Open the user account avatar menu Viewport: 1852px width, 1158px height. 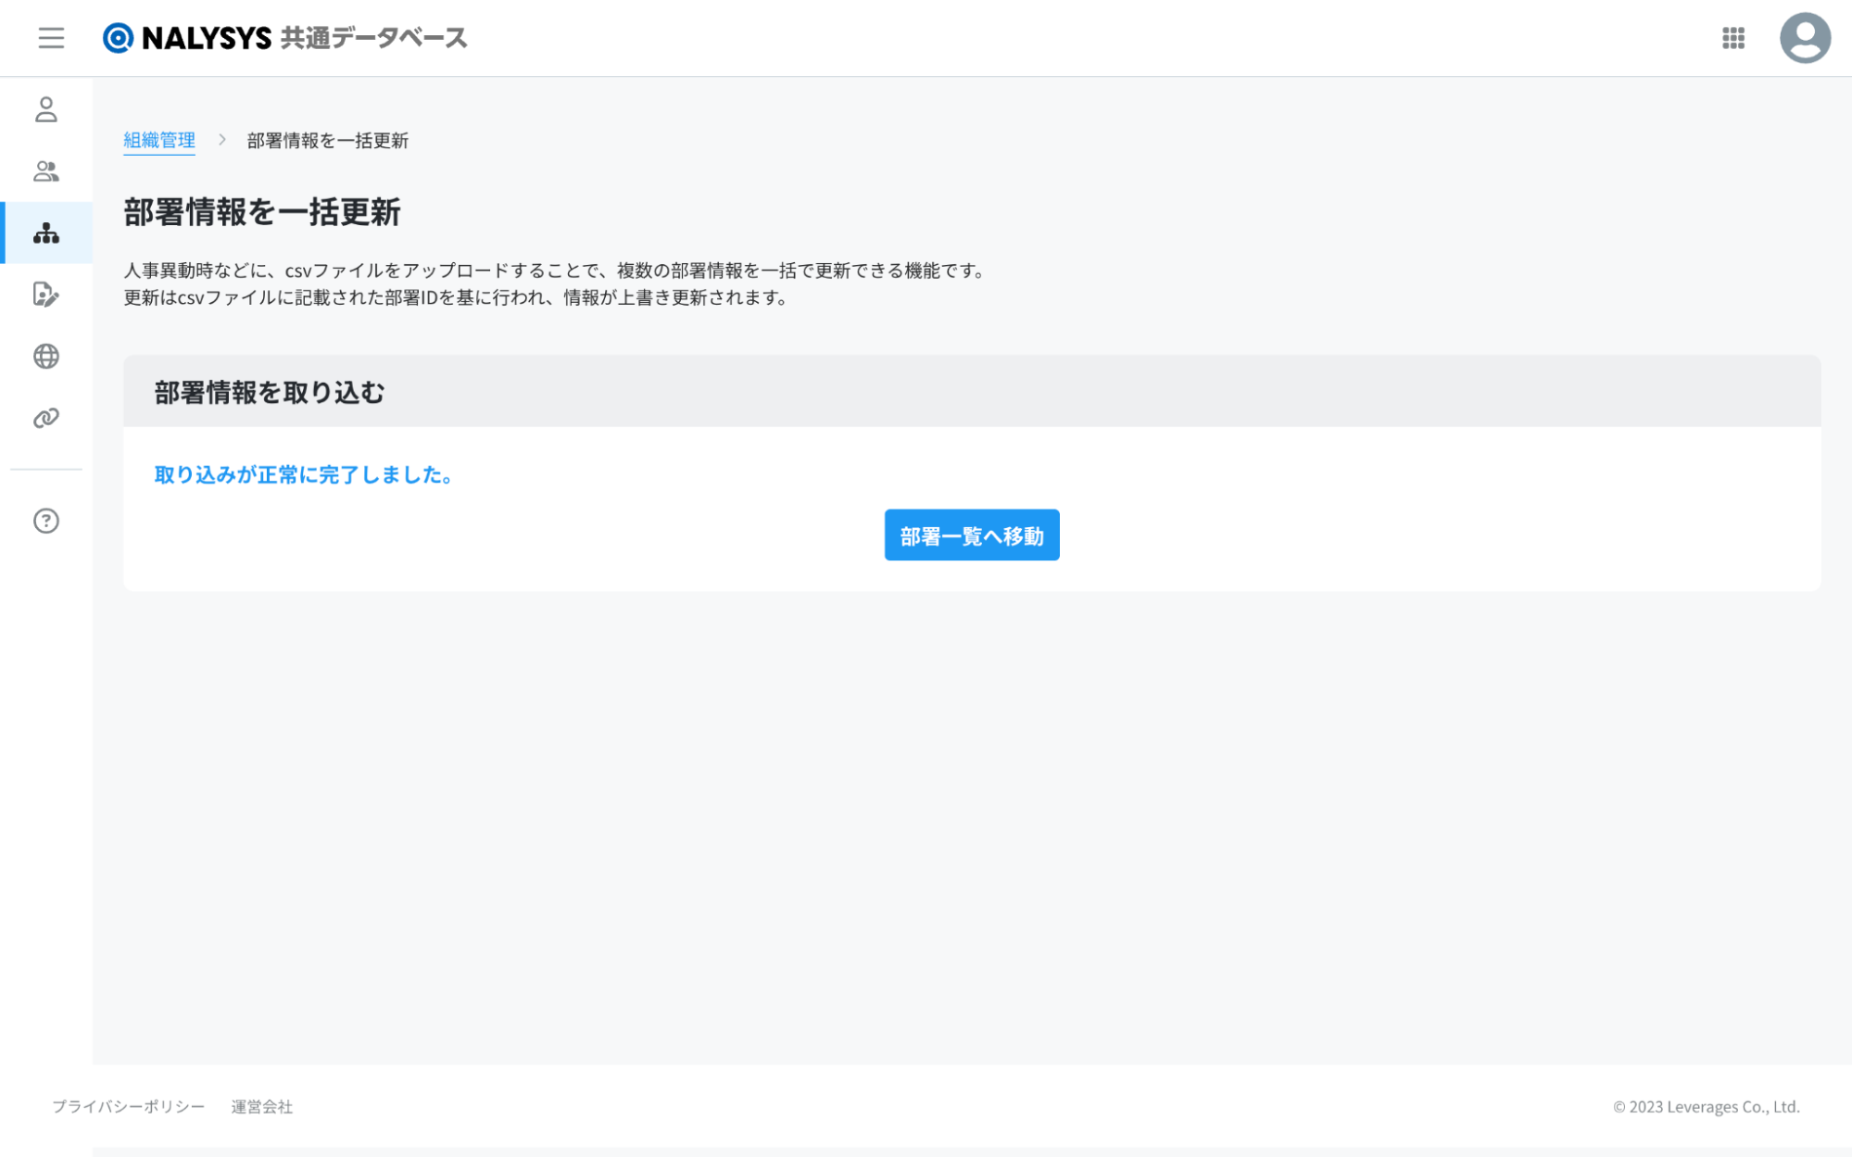click(x=1804, y=38)
